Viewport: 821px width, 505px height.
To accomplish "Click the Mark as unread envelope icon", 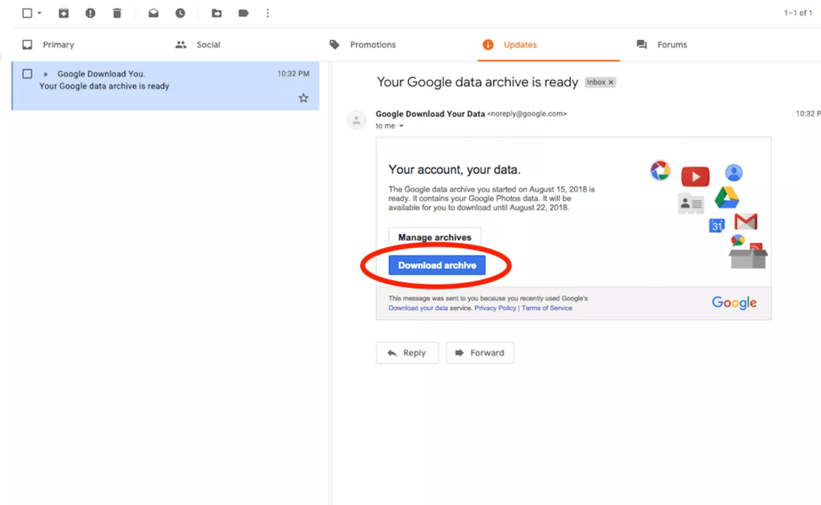I will pyautogui.click(x=153, y=13).
